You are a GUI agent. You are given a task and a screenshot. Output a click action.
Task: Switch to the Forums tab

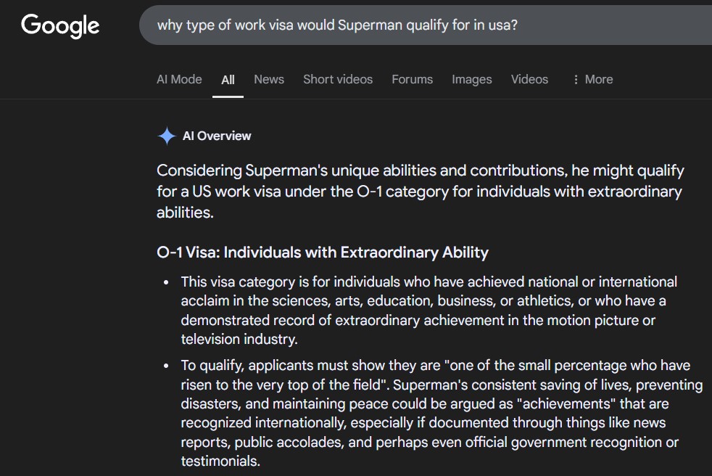point(413,80)
